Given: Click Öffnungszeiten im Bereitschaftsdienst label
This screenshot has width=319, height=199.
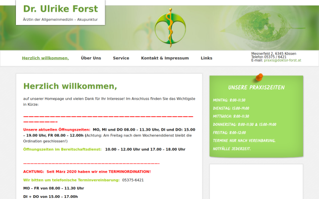Looking at the screenshot, I should 62,149.
